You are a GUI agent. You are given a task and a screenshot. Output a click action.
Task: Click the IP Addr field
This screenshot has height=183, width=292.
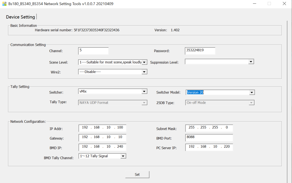102,128
